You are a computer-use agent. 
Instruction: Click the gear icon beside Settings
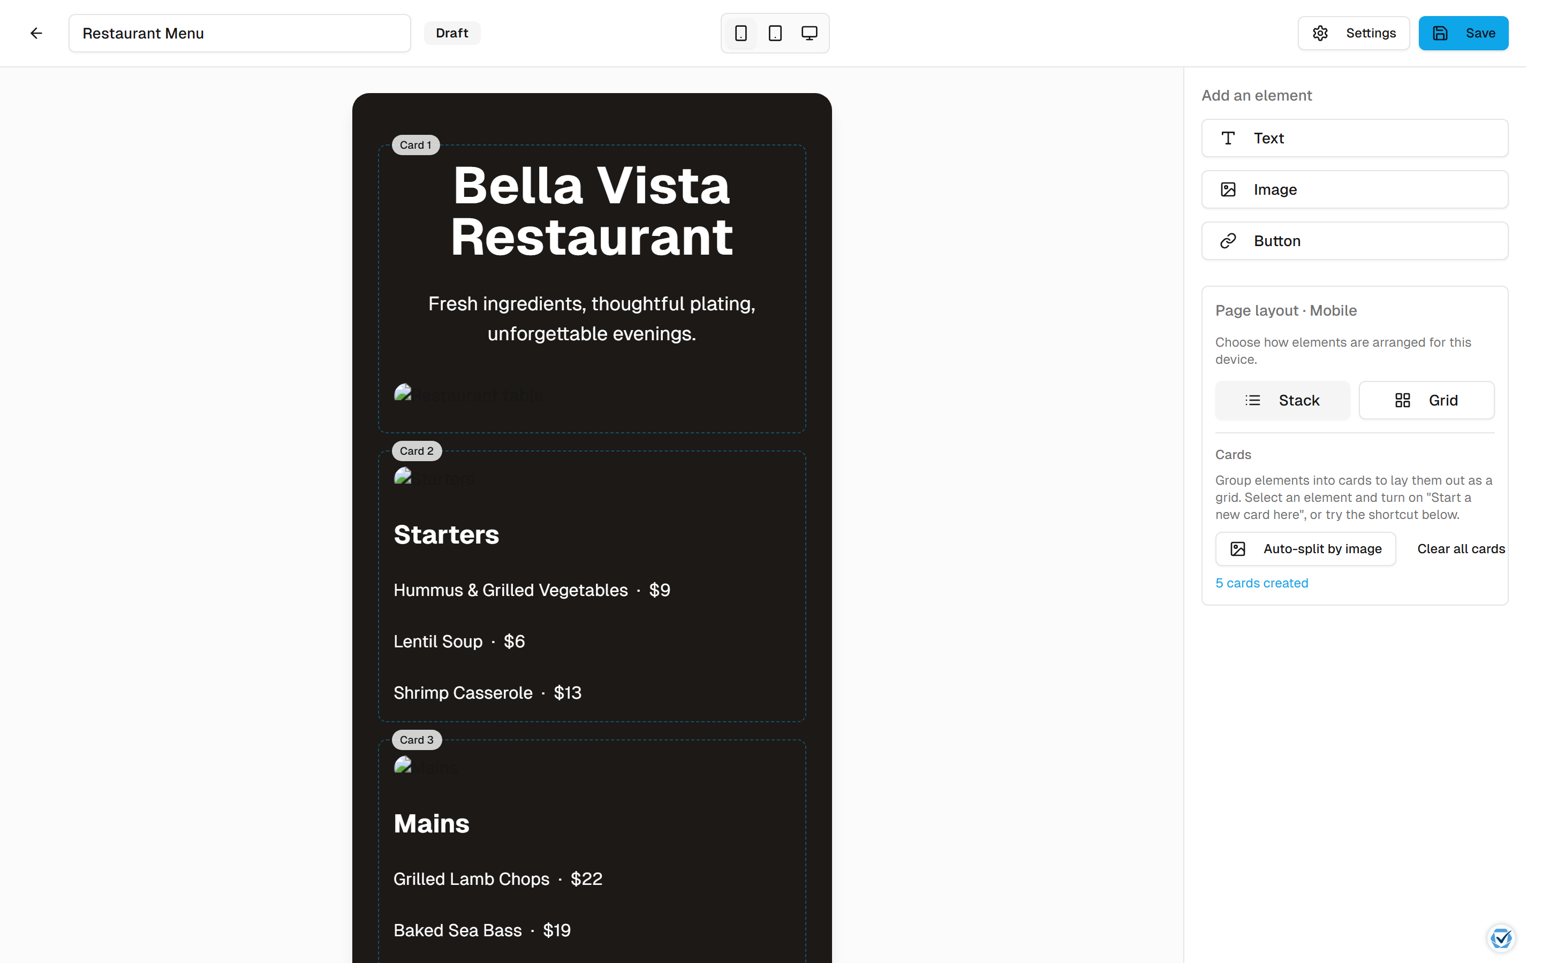pos(1320,33)
